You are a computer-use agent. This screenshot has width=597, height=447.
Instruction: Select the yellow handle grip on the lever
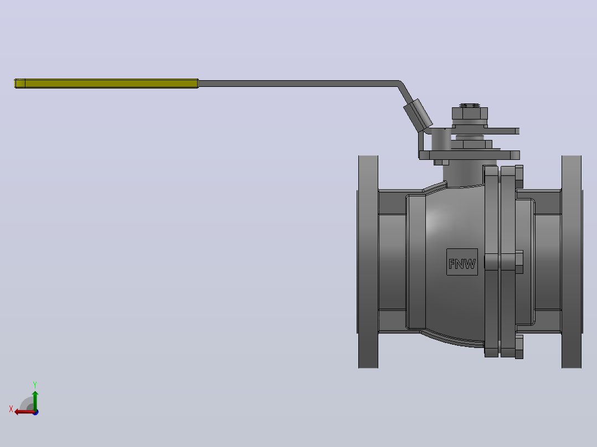click(x=106, y=84)
